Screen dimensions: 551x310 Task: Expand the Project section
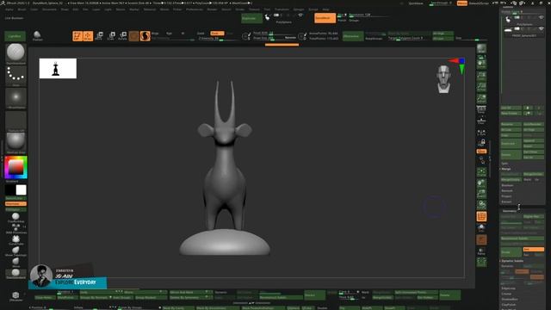(x=506, y=196)
